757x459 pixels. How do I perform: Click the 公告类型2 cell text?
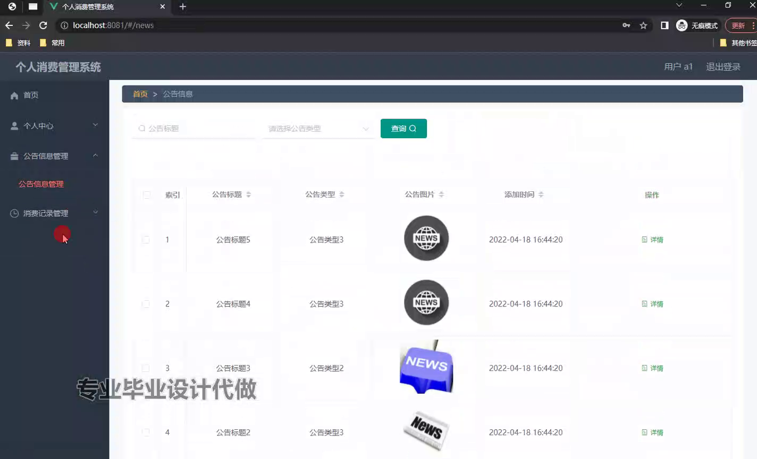(326, 369)
